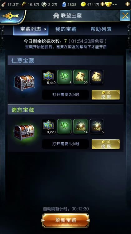The height and width of the screenshot is (234, 131).
Task: Close the 联盟宝藏 panel
Action: [125, 16]
